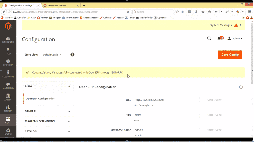Click the URL input field
Viewport: 254px width, 142px height.
point(166,100)
